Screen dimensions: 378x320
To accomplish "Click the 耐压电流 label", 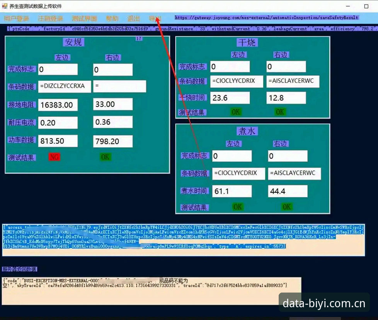I will 21,123.
